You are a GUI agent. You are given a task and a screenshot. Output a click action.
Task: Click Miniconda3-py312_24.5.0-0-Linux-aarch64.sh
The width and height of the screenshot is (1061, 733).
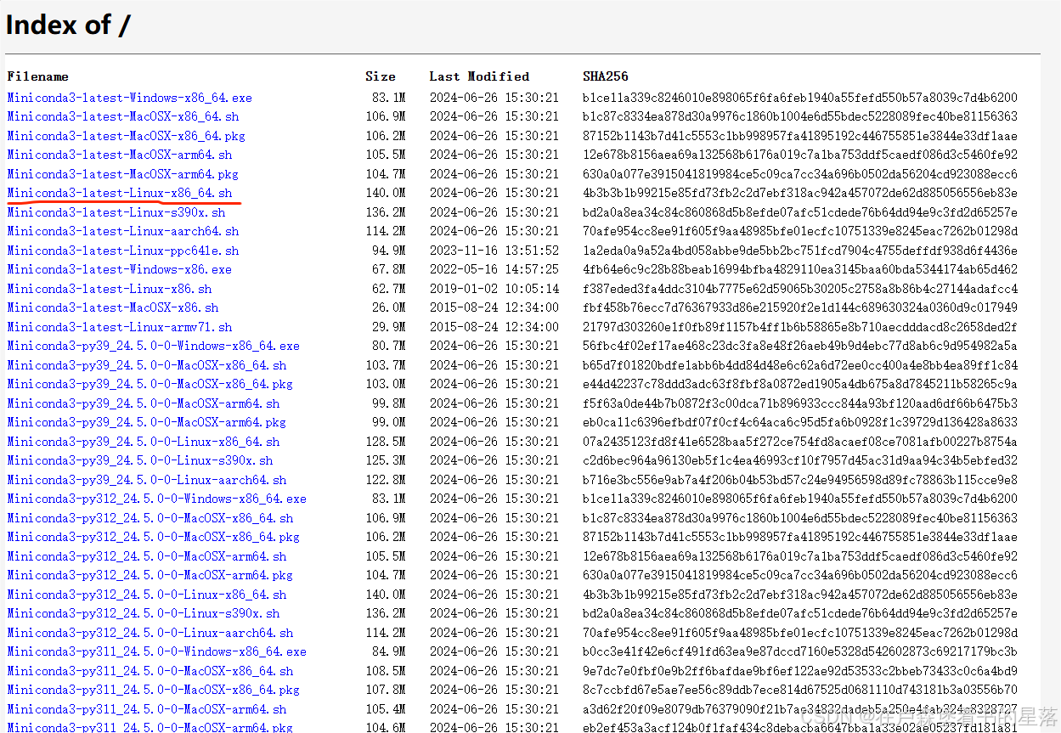point(150,633)
